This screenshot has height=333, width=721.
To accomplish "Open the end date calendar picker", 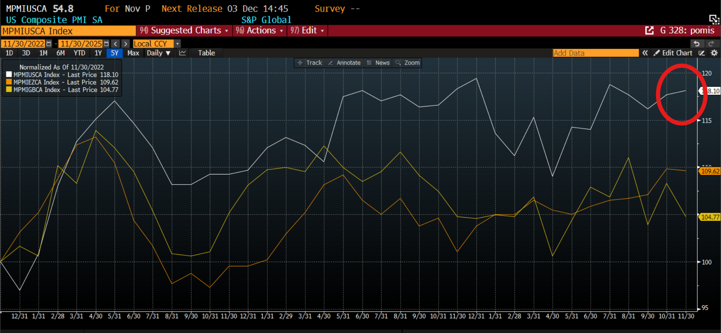I will 106,44.
